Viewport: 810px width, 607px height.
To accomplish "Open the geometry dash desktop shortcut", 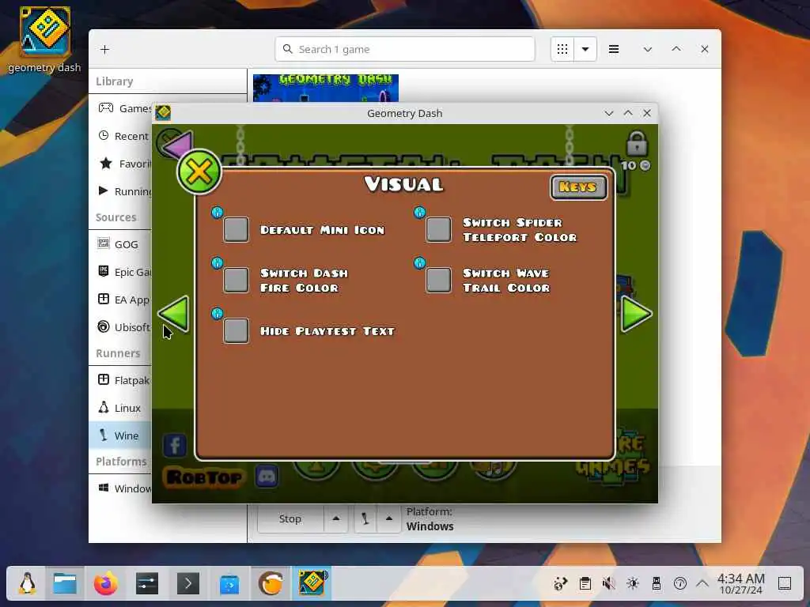I will [x=44, y=40].
